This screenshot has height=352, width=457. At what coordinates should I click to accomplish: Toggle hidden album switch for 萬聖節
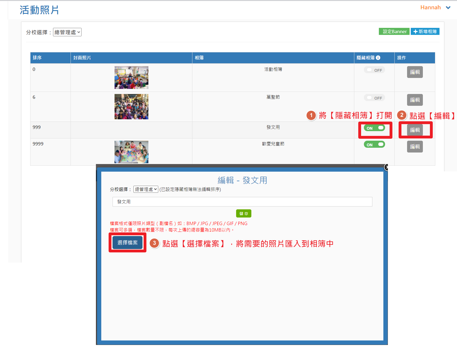click(x=374, y=98)
